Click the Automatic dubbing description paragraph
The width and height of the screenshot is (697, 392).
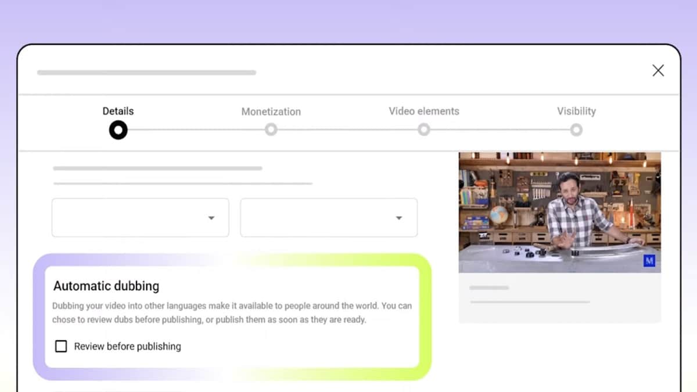click(x=232, y=312)
